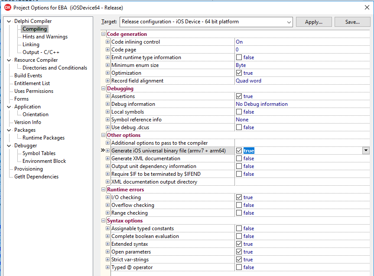Toggle the Extended syntax checkbox
This screenshot has width=374, height=276.
239,244
